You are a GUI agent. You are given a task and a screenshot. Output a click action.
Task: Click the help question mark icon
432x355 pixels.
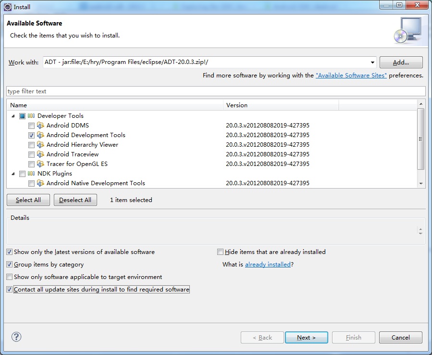[16, 337]
